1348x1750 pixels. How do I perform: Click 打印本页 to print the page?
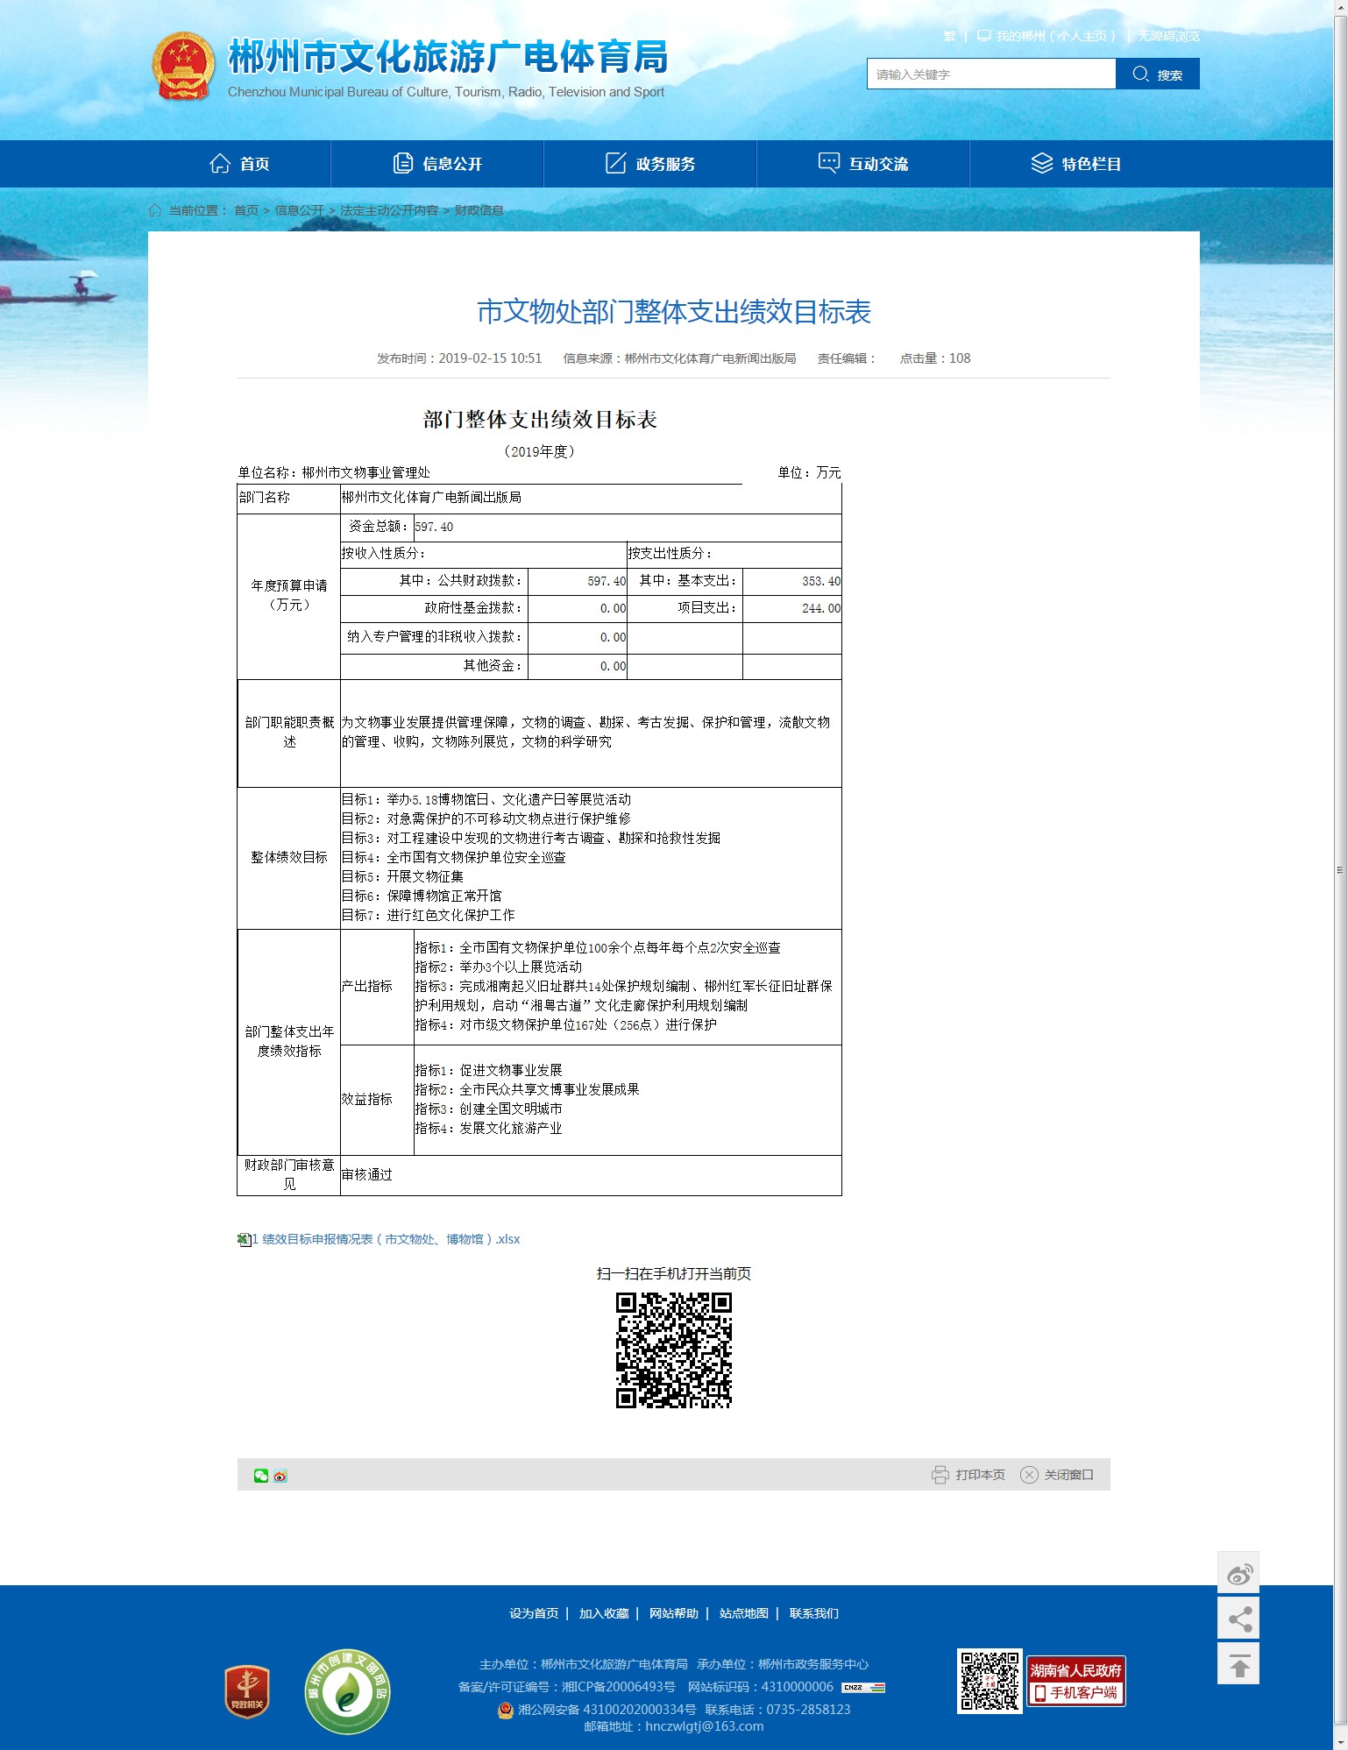tap(980, 1475)
